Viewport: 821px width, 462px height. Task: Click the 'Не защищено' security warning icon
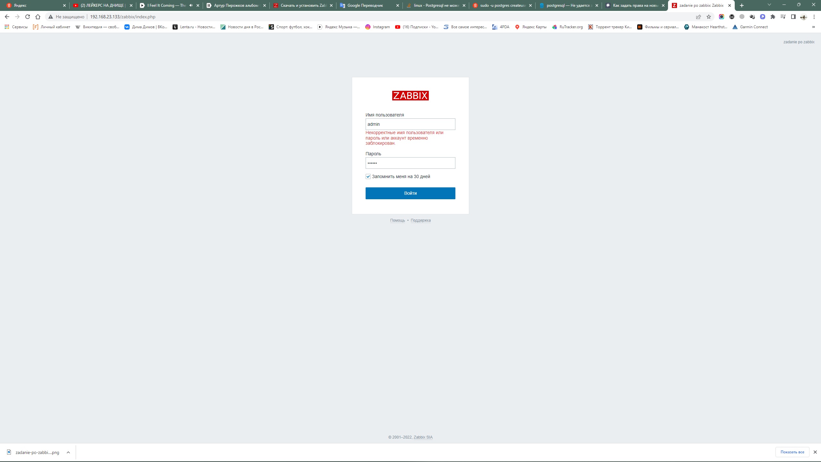pos(51,17)
